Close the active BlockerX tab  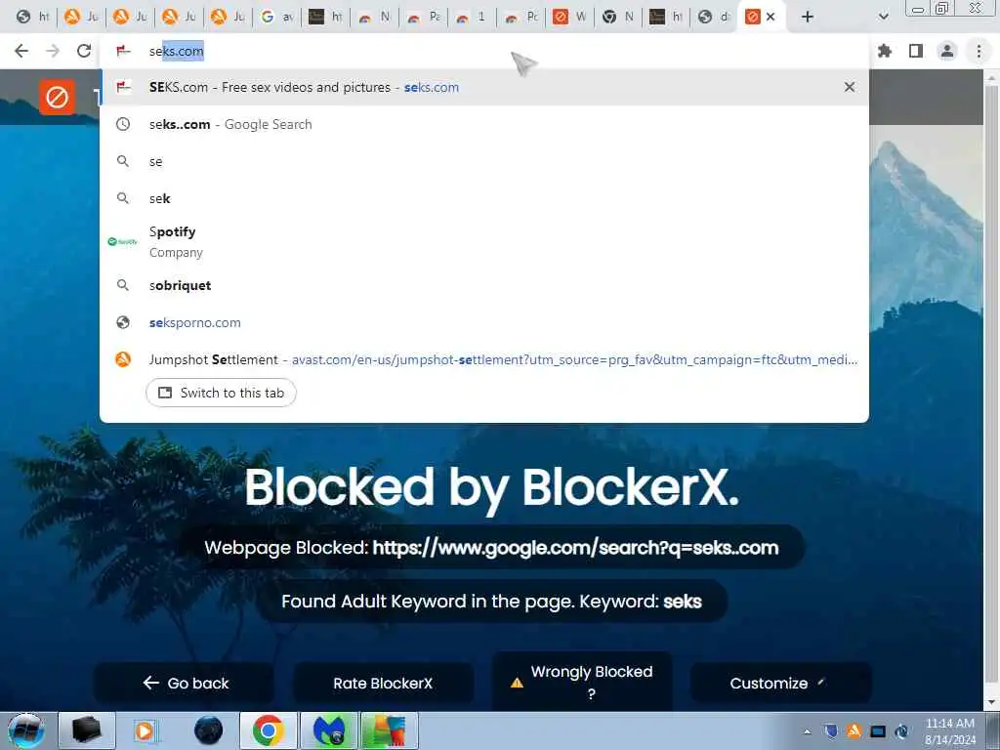pos(771,18)
